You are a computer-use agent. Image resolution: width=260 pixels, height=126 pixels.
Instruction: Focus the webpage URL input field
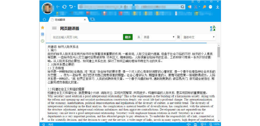click(87, 37)
